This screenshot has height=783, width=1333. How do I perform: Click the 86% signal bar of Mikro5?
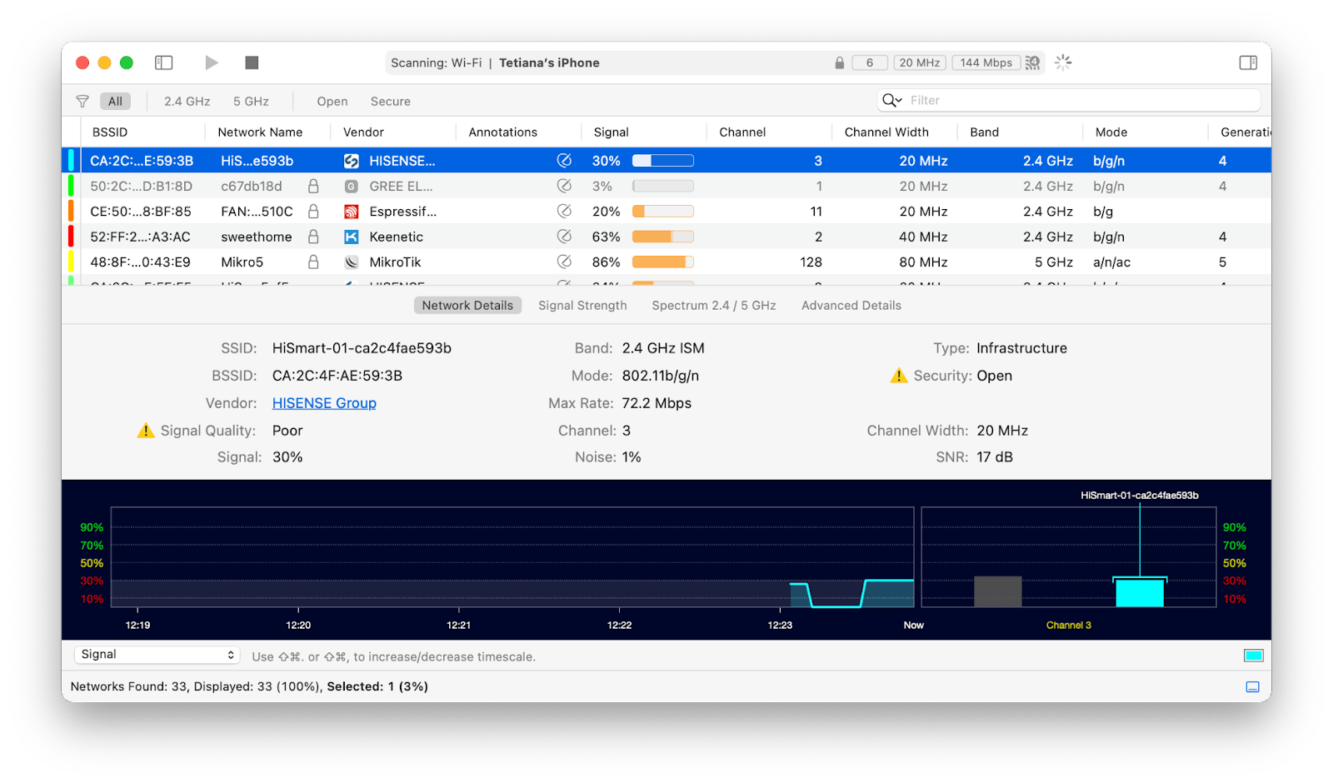(x=663, y=262)
